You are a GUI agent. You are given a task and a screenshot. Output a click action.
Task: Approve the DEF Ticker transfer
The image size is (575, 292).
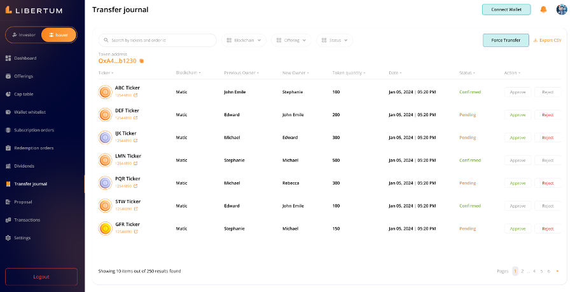click(518, 115)
